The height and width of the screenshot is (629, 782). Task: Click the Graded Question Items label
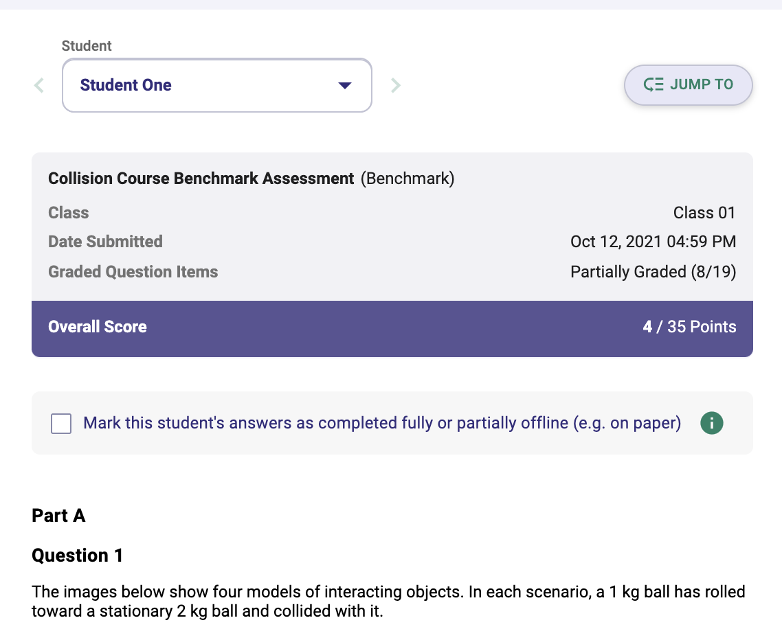pyautogui.click(x=133, y=272)
